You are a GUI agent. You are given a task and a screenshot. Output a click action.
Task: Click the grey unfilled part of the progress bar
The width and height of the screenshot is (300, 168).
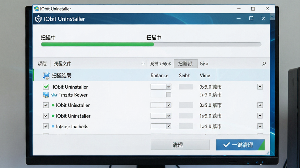(208, 44)
